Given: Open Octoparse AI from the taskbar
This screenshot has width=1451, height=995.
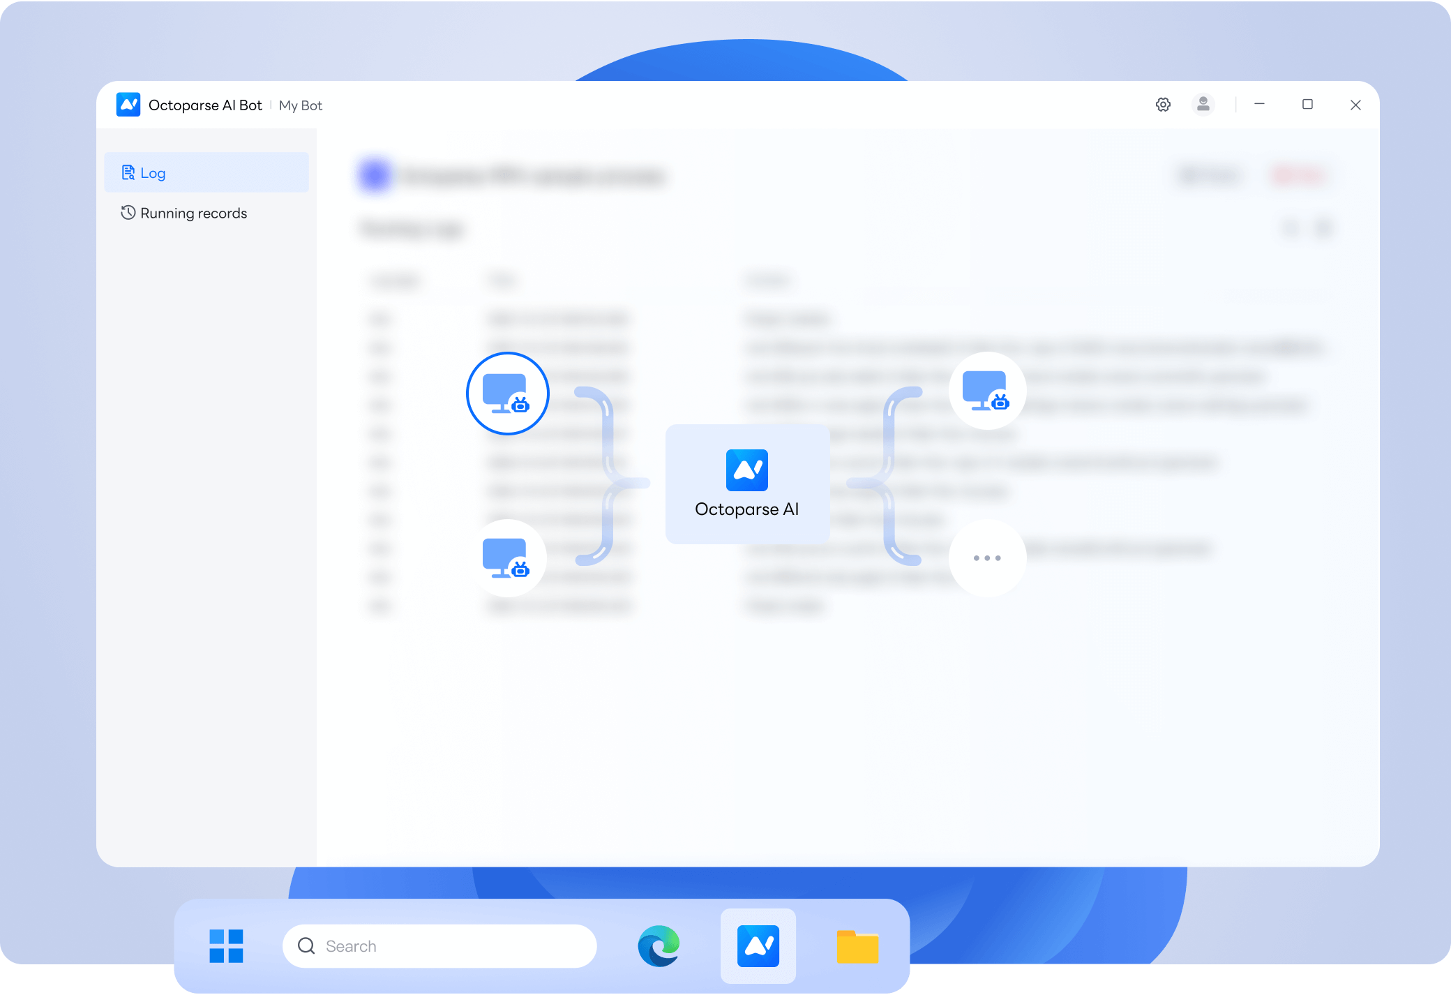Looking at the screenshot, I should click(x=758, y=946).
